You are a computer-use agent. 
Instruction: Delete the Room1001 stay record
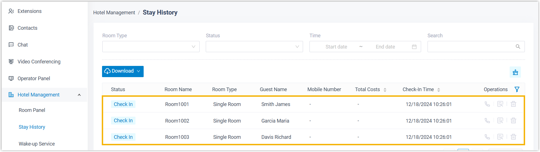coord(513,104)
